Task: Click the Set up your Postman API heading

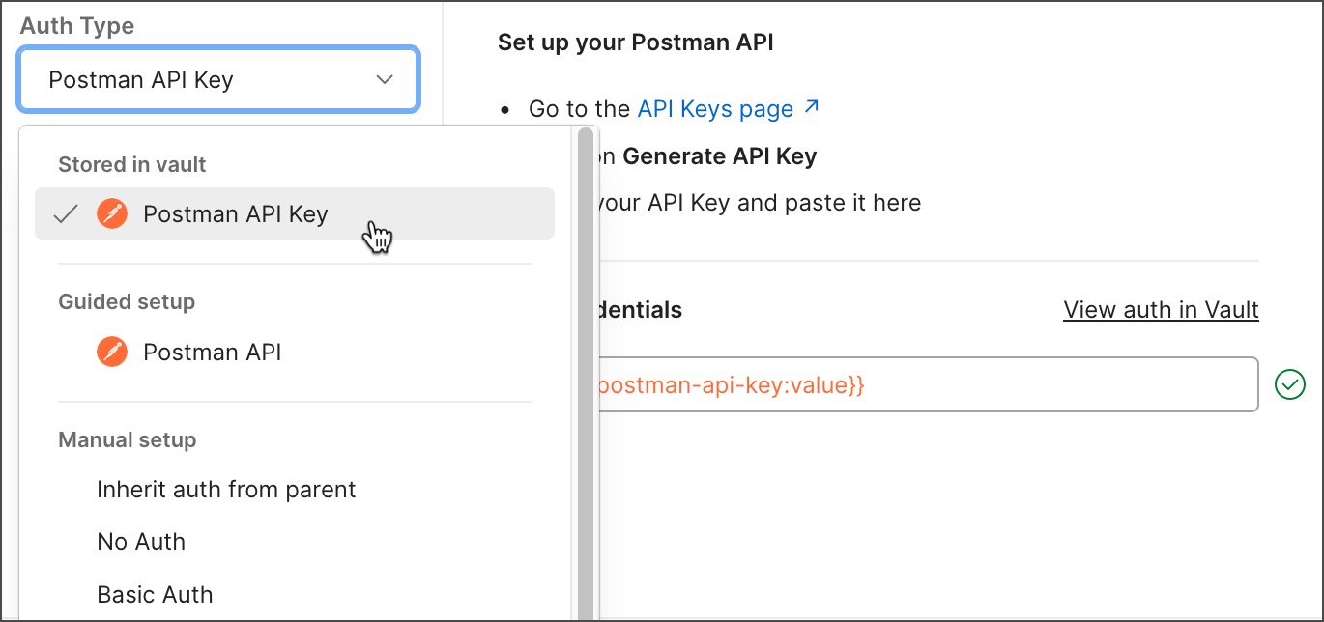Action: click(638, 42)
